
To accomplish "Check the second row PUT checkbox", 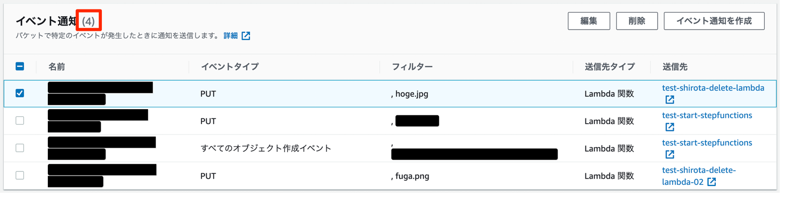I will [x=20, y=121].
